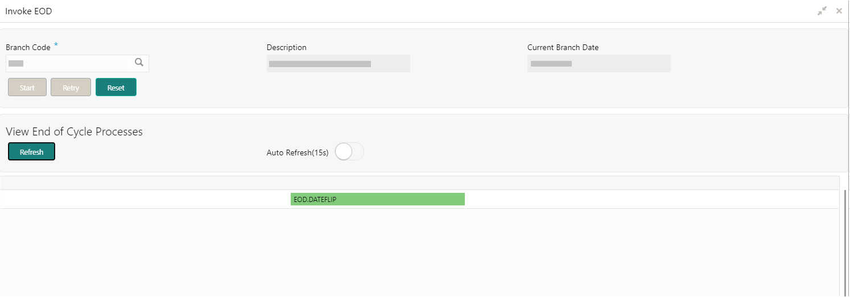
Task: Click the Current Branch Date field
Action: 599,64
